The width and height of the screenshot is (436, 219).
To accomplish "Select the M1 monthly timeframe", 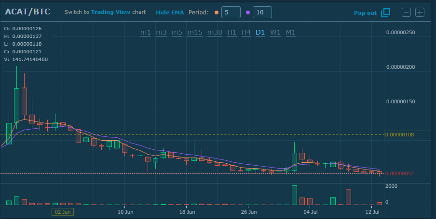I will (290, 32).
